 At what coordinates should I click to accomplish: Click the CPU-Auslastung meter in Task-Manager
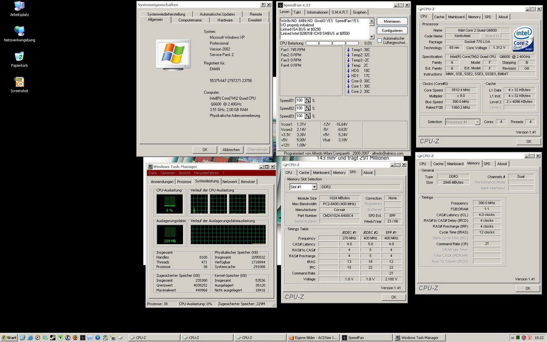pos(170,204)
